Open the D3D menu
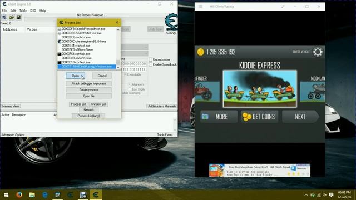The image size is (356, 200). point(33,11)
